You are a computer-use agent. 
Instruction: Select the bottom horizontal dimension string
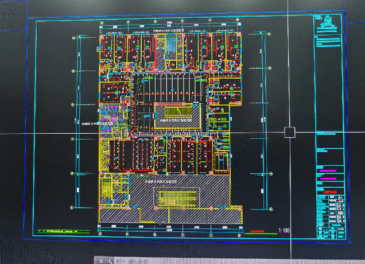tap(172, 227)
